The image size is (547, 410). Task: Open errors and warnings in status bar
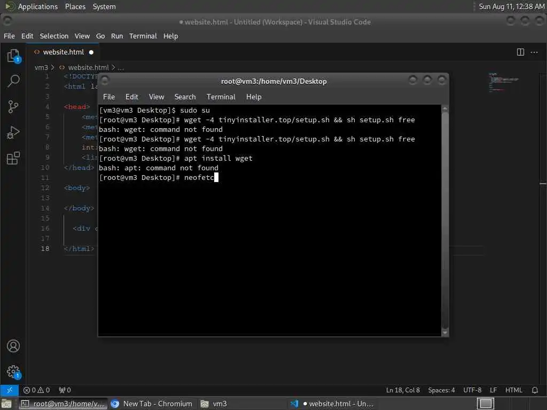tap(36, 390)
